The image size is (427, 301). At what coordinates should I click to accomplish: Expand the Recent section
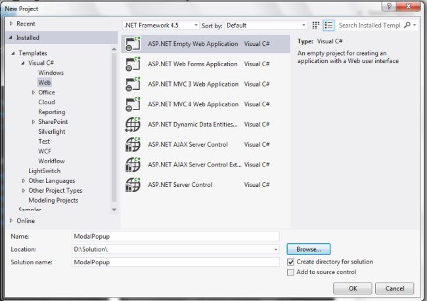(11, 24)
